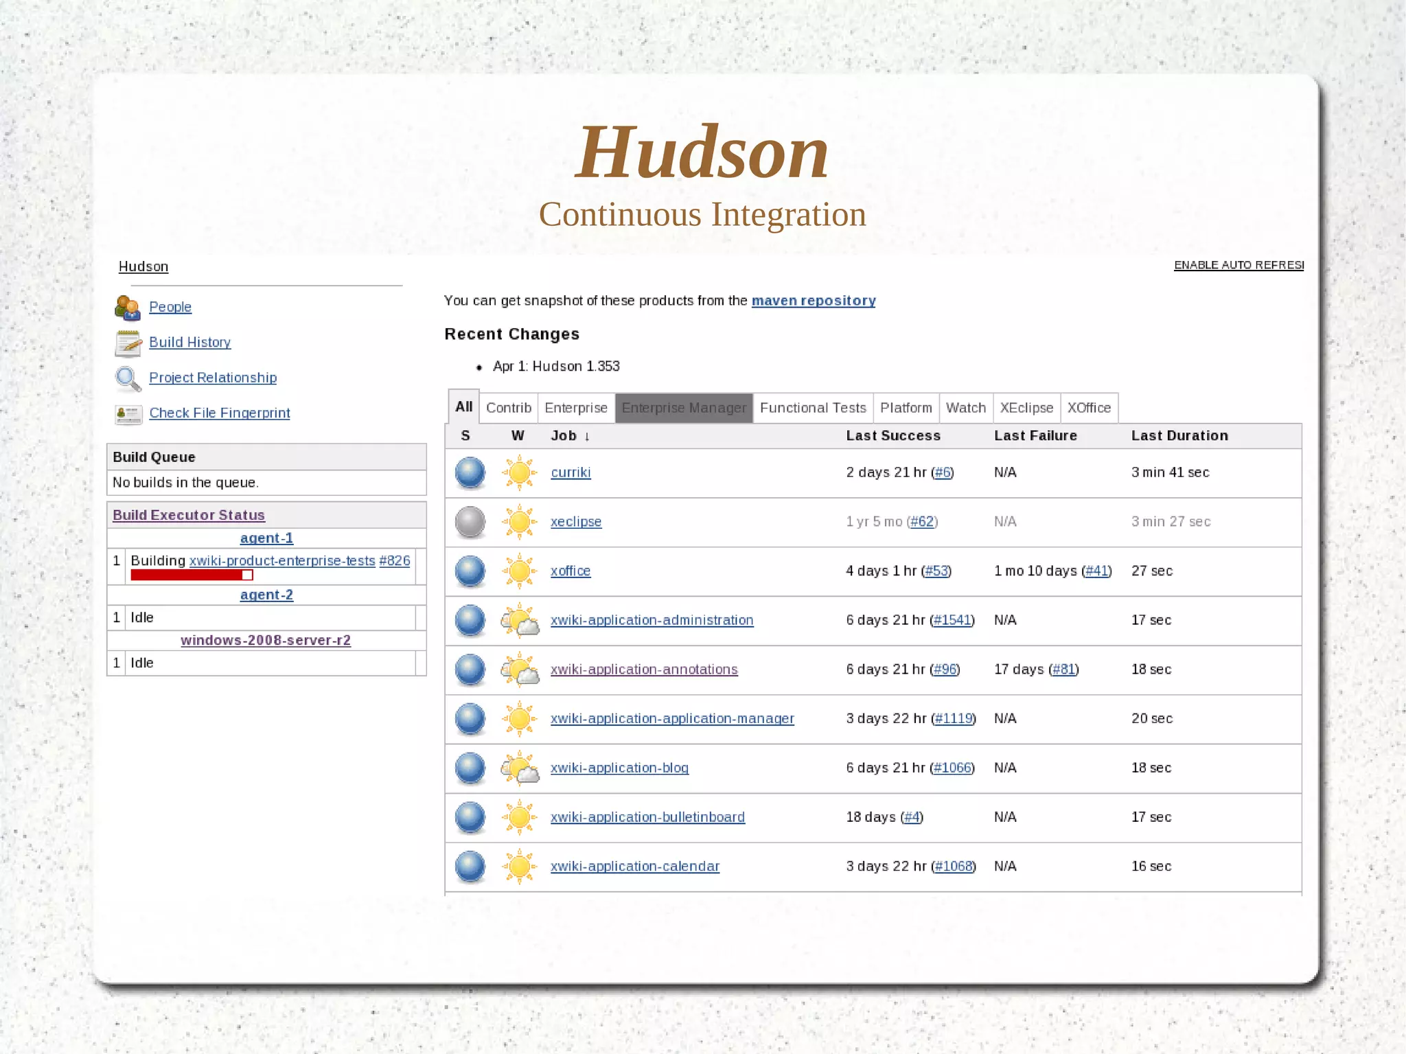Open the Project Relationship link

pyautogui.click(x=213, y=378)
